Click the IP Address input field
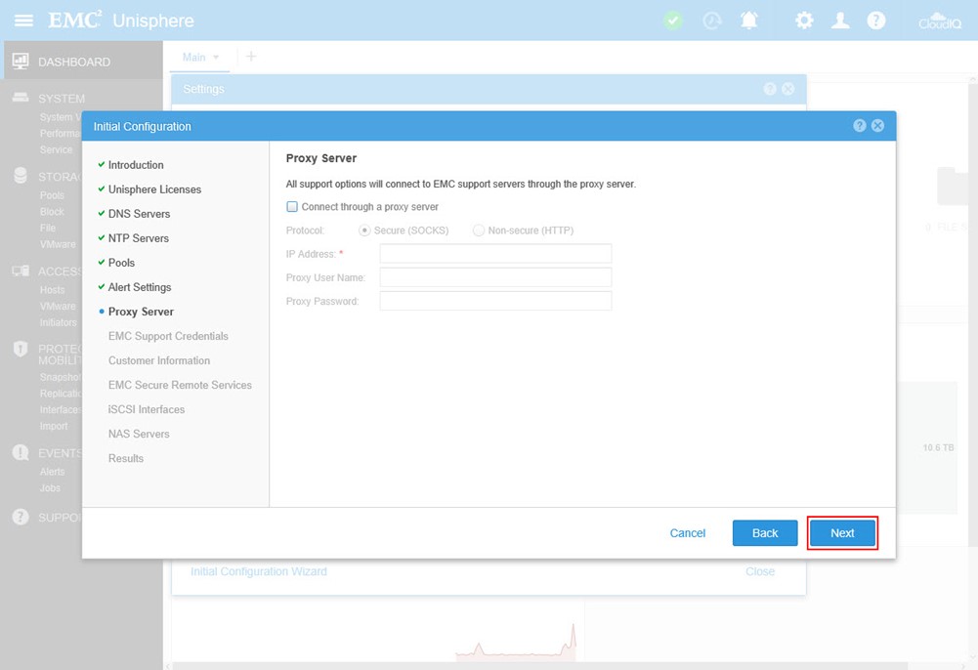This screenshot has height=670, width=978. point(495,254)
